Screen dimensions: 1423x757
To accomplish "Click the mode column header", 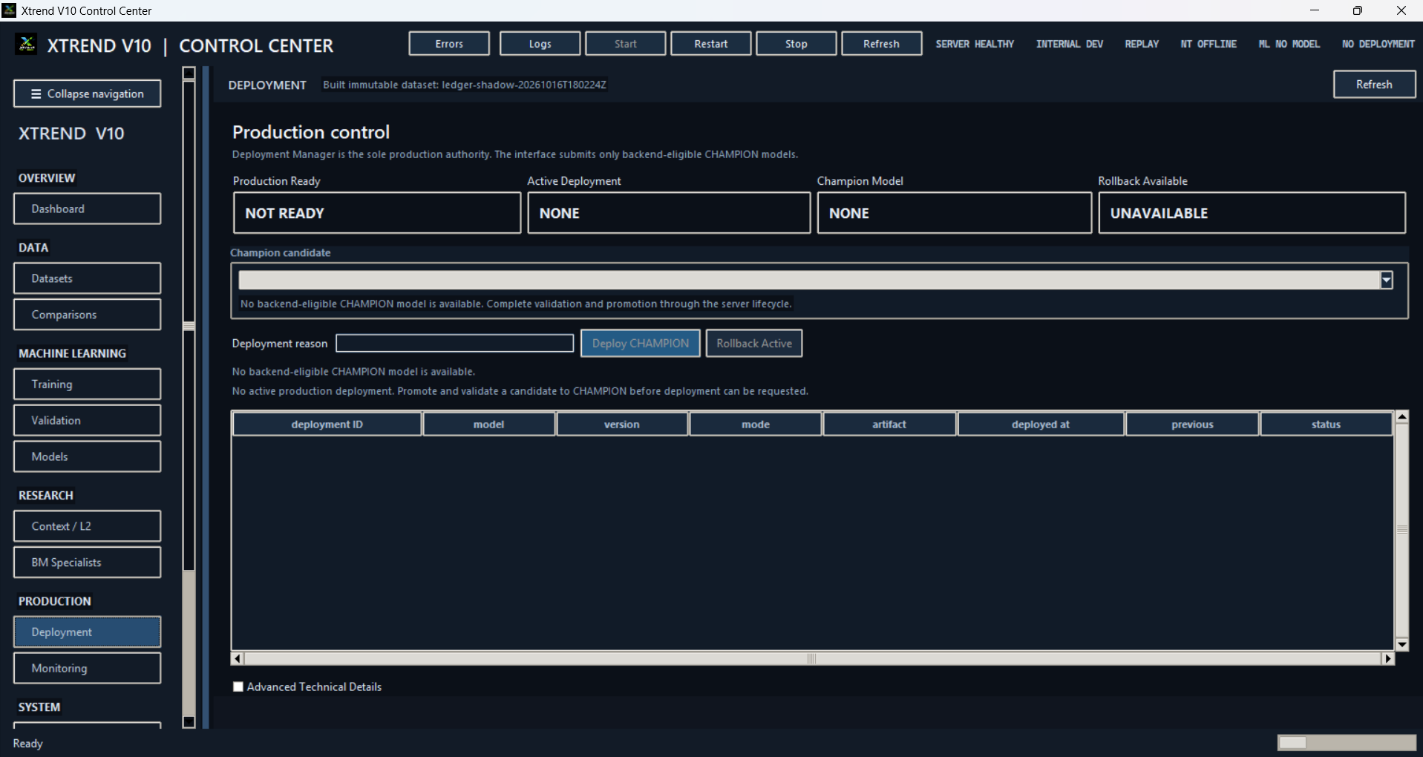I will click(755, 425).
